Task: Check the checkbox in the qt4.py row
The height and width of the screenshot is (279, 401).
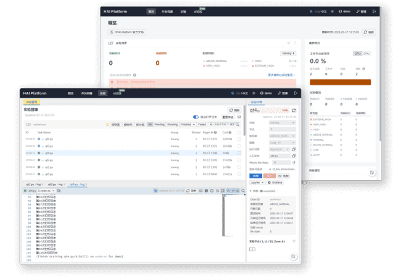Action: tap(239, 152)
